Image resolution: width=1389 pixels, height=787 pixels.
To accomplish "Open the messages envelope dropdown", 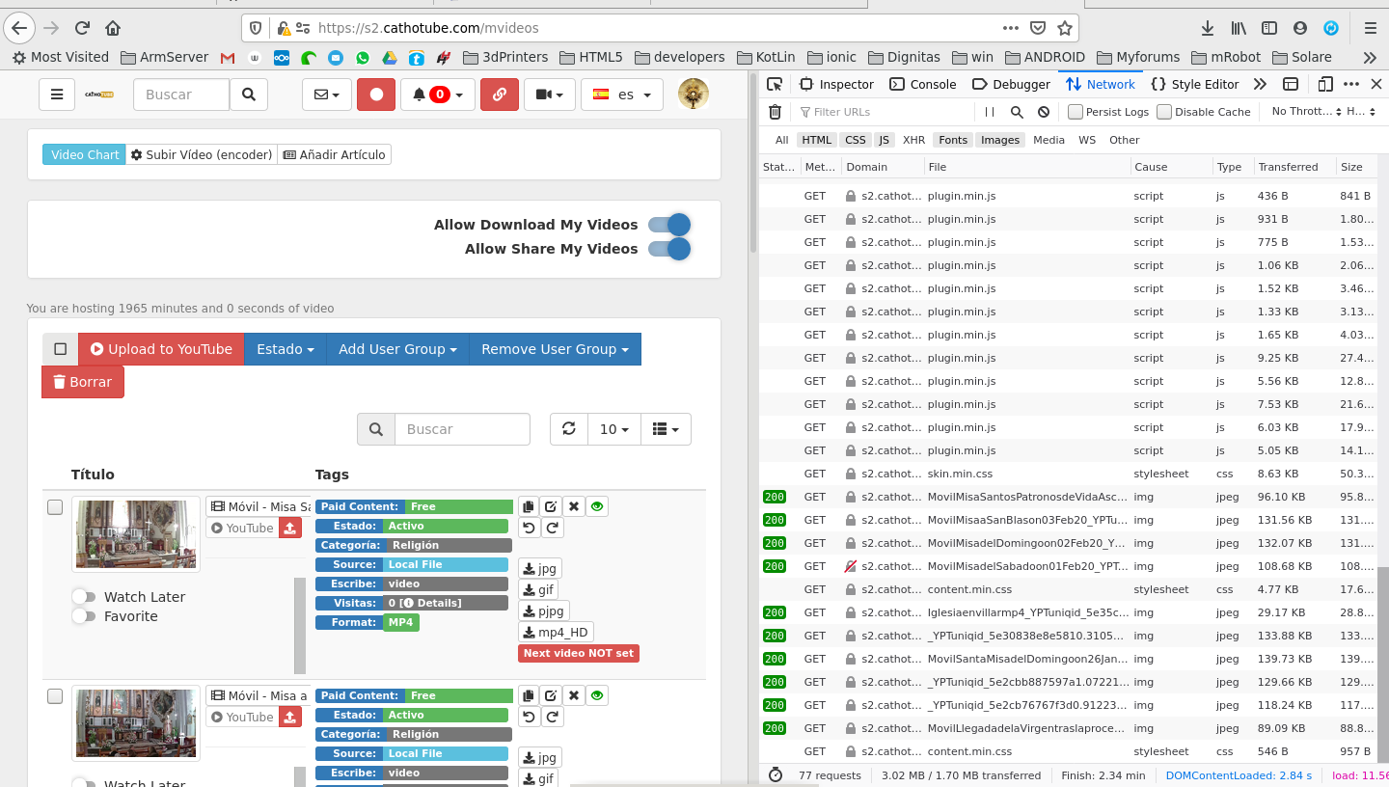I will point(326,94).
